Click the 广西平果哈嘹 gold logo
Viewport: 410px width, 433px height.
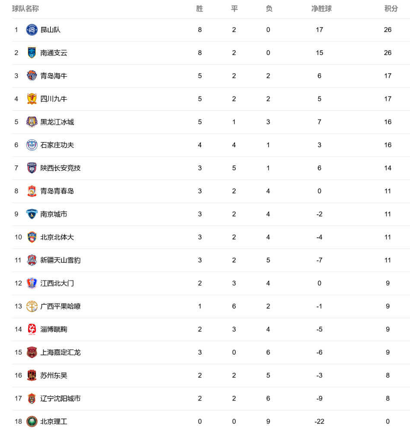pyautogui.click(x=32, y=306)
